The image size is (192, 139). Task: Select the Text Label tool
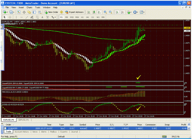click(48, 17)
